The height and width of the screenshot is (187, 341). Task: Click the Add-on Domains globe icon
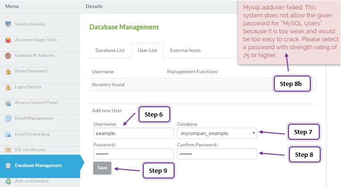[x=8, y=181]
